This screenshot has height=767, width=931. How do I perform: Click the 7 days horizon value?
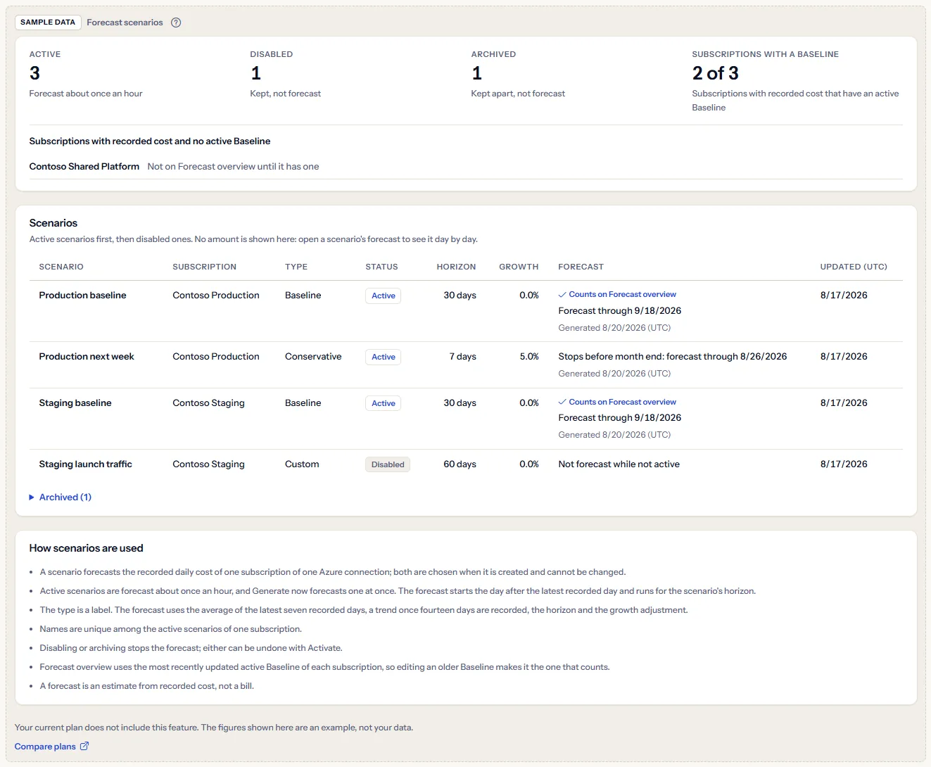point(462,357)
